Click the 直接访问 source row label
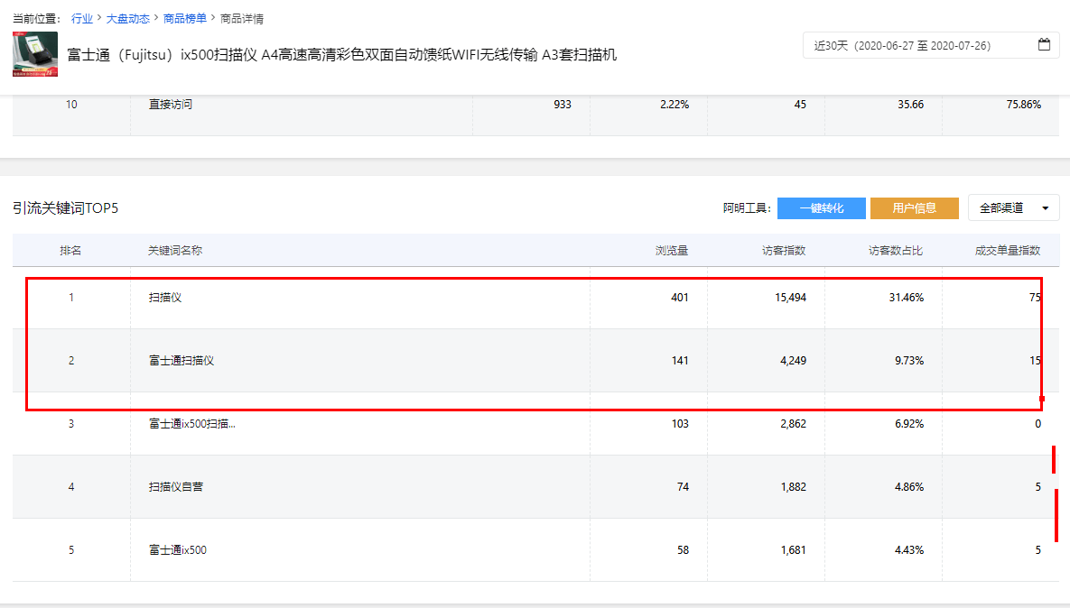1070x608 pixels. point(171,105)
